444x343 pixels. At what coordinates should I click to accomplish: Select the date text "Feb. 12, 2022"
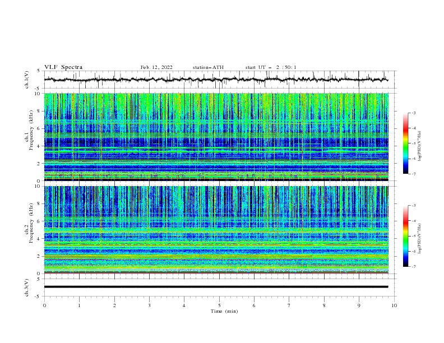pyautogui.click(x=156, y=67)
